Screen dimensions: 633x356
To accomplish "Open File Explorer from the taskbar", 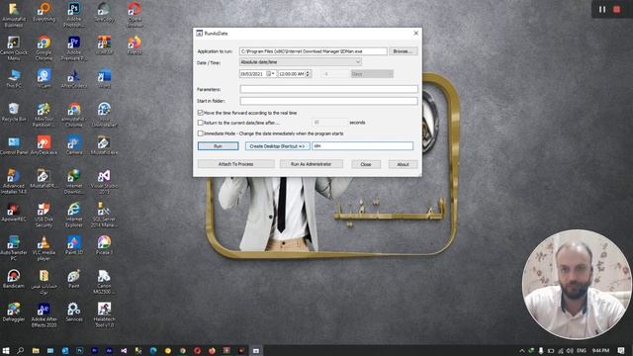I will [36, 350].
